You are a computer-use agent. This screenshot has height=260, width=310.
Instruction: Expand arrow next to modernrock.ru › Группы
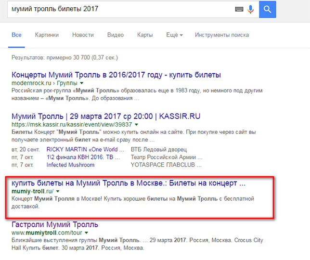(x=82, y=83)
